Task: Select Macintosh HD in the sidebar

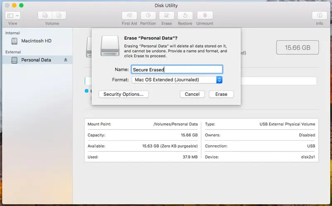Action: pyautogui.click(x=37, y=41)
